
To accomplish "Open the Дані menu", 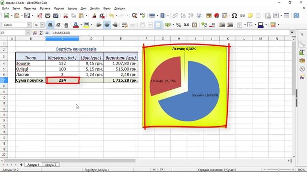I will 83,9.
